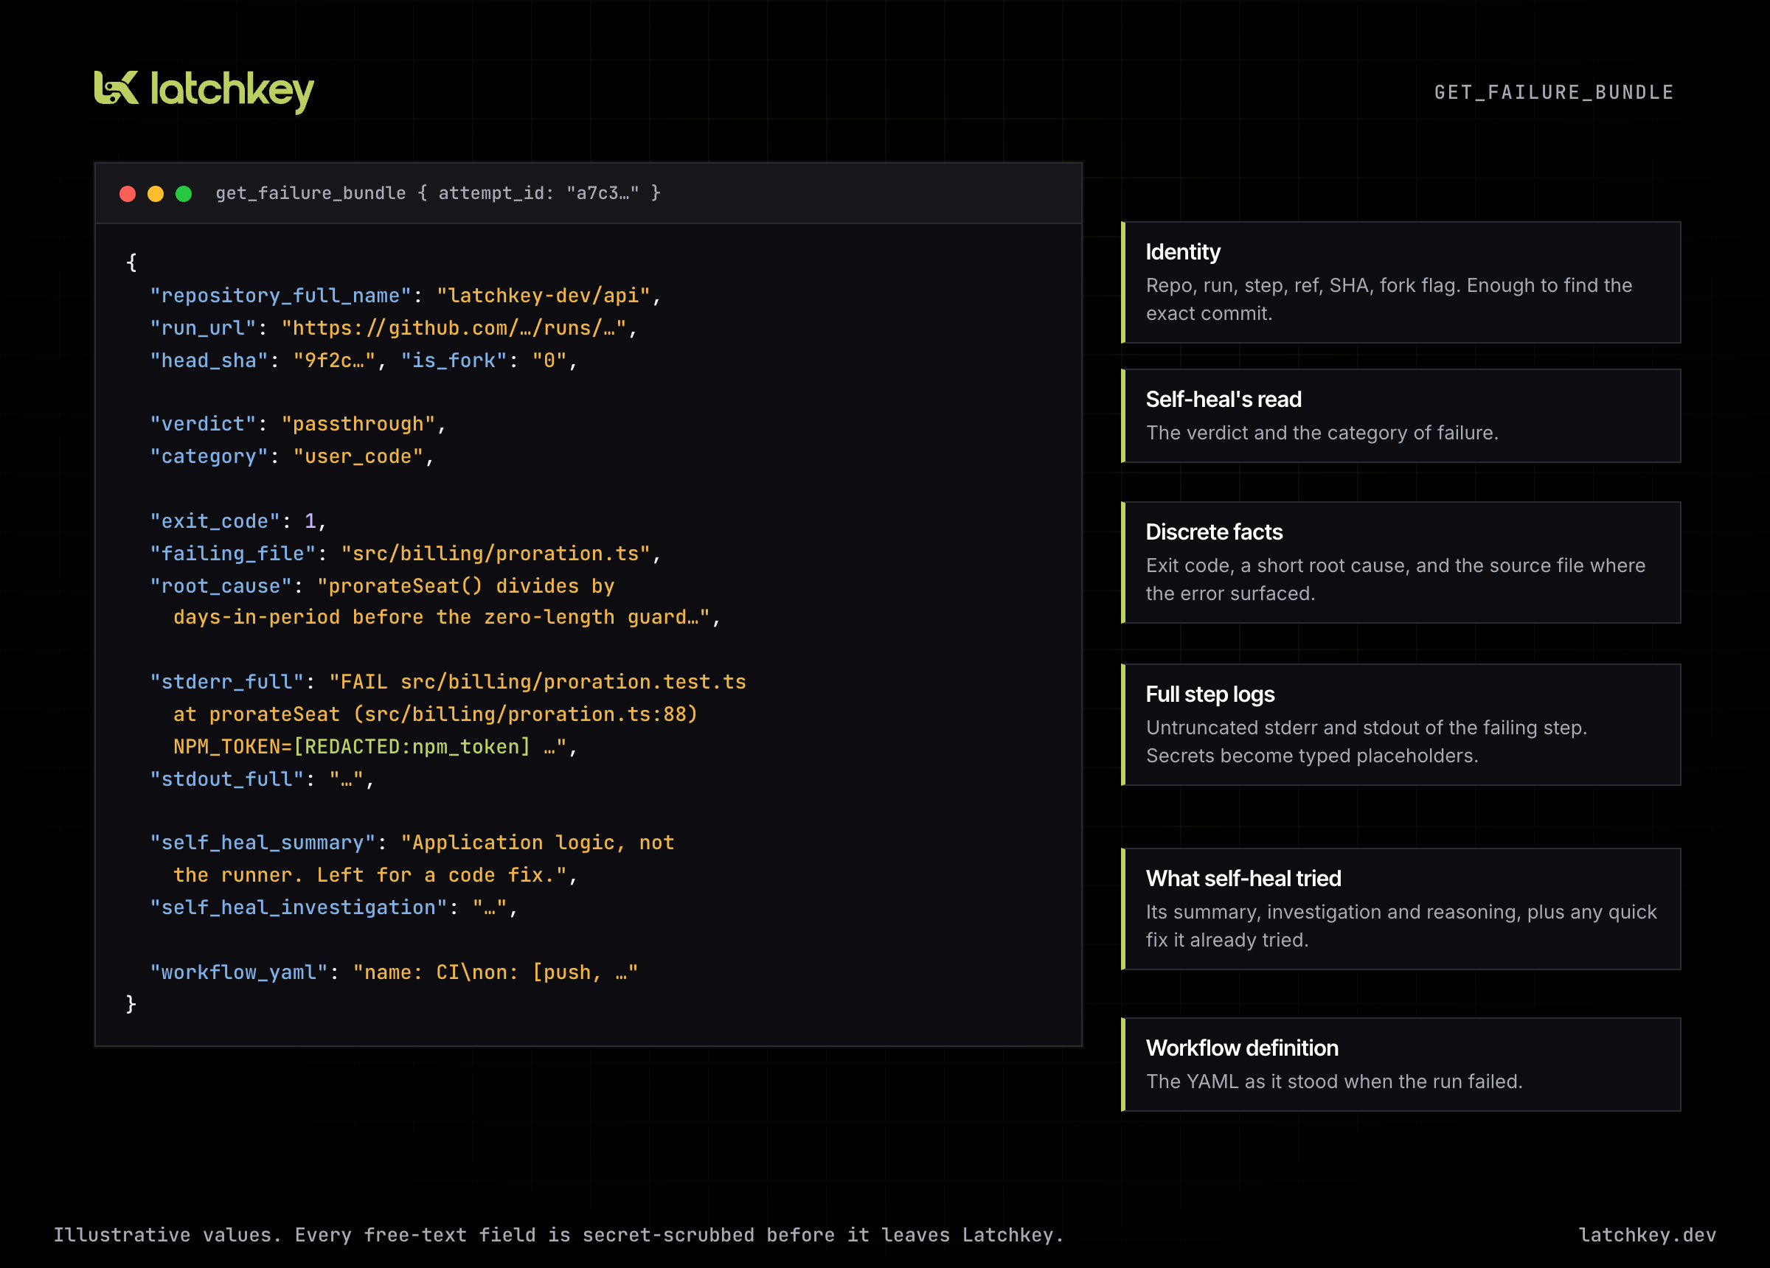Click the "workflow_yaml" key
The height and width of the screenshot is (1268, 1770).
(x=239, y=972)
